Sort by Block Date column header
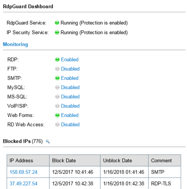The width and height of the screenshot is (187, 189). (75, 161)
